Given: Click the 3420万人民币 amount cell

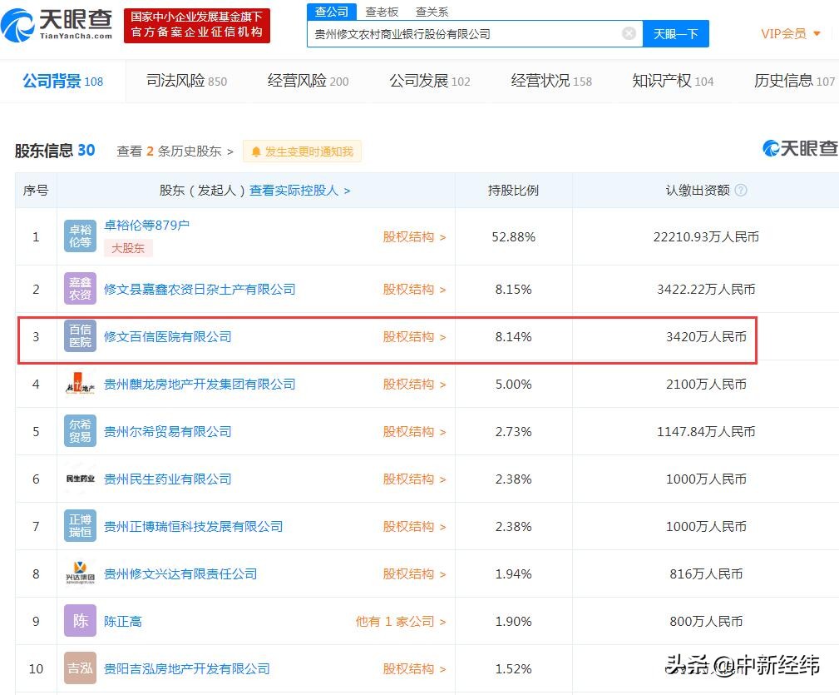Looking at the screenshot, I should pyautogui.click(x=706, y=337).
